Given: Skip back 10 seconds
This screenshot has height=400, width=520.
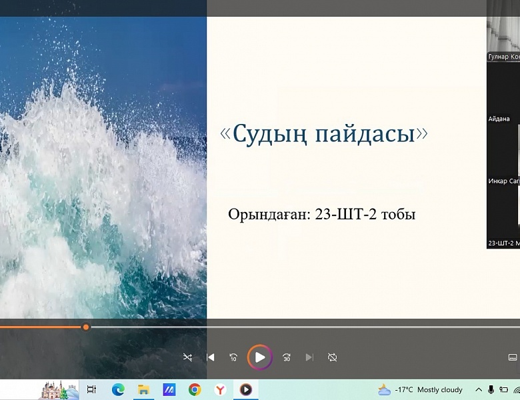Looking at the screenshot, I should [233, 357].
